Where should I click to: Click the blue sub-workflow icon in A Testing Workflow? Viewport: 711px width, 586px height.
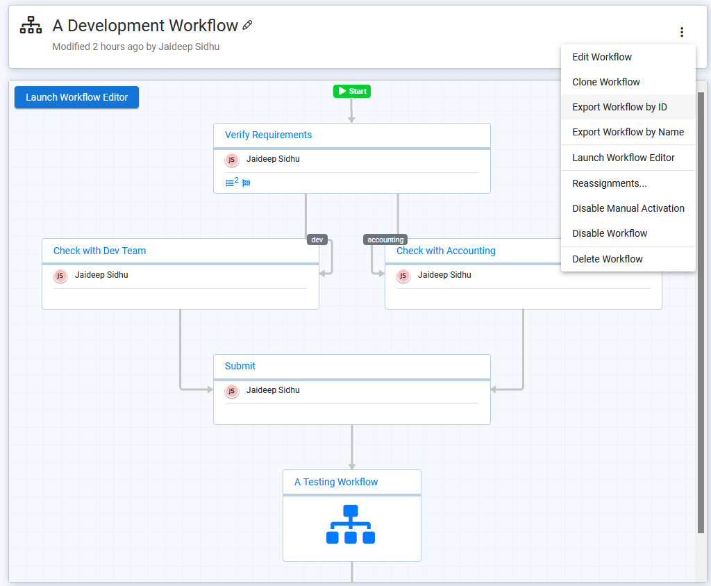coord(351,524)
